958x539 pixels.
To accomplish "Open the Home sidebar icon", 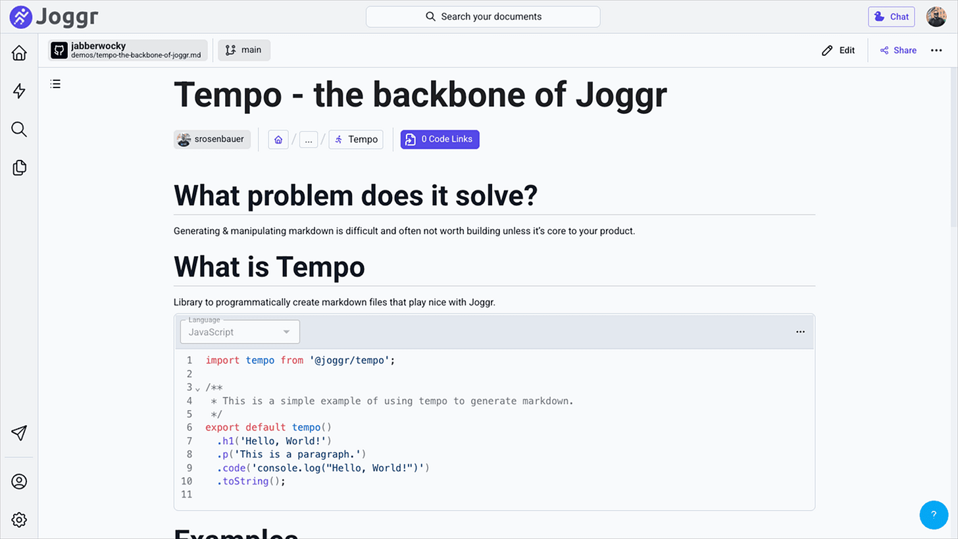I will point(19,53).
